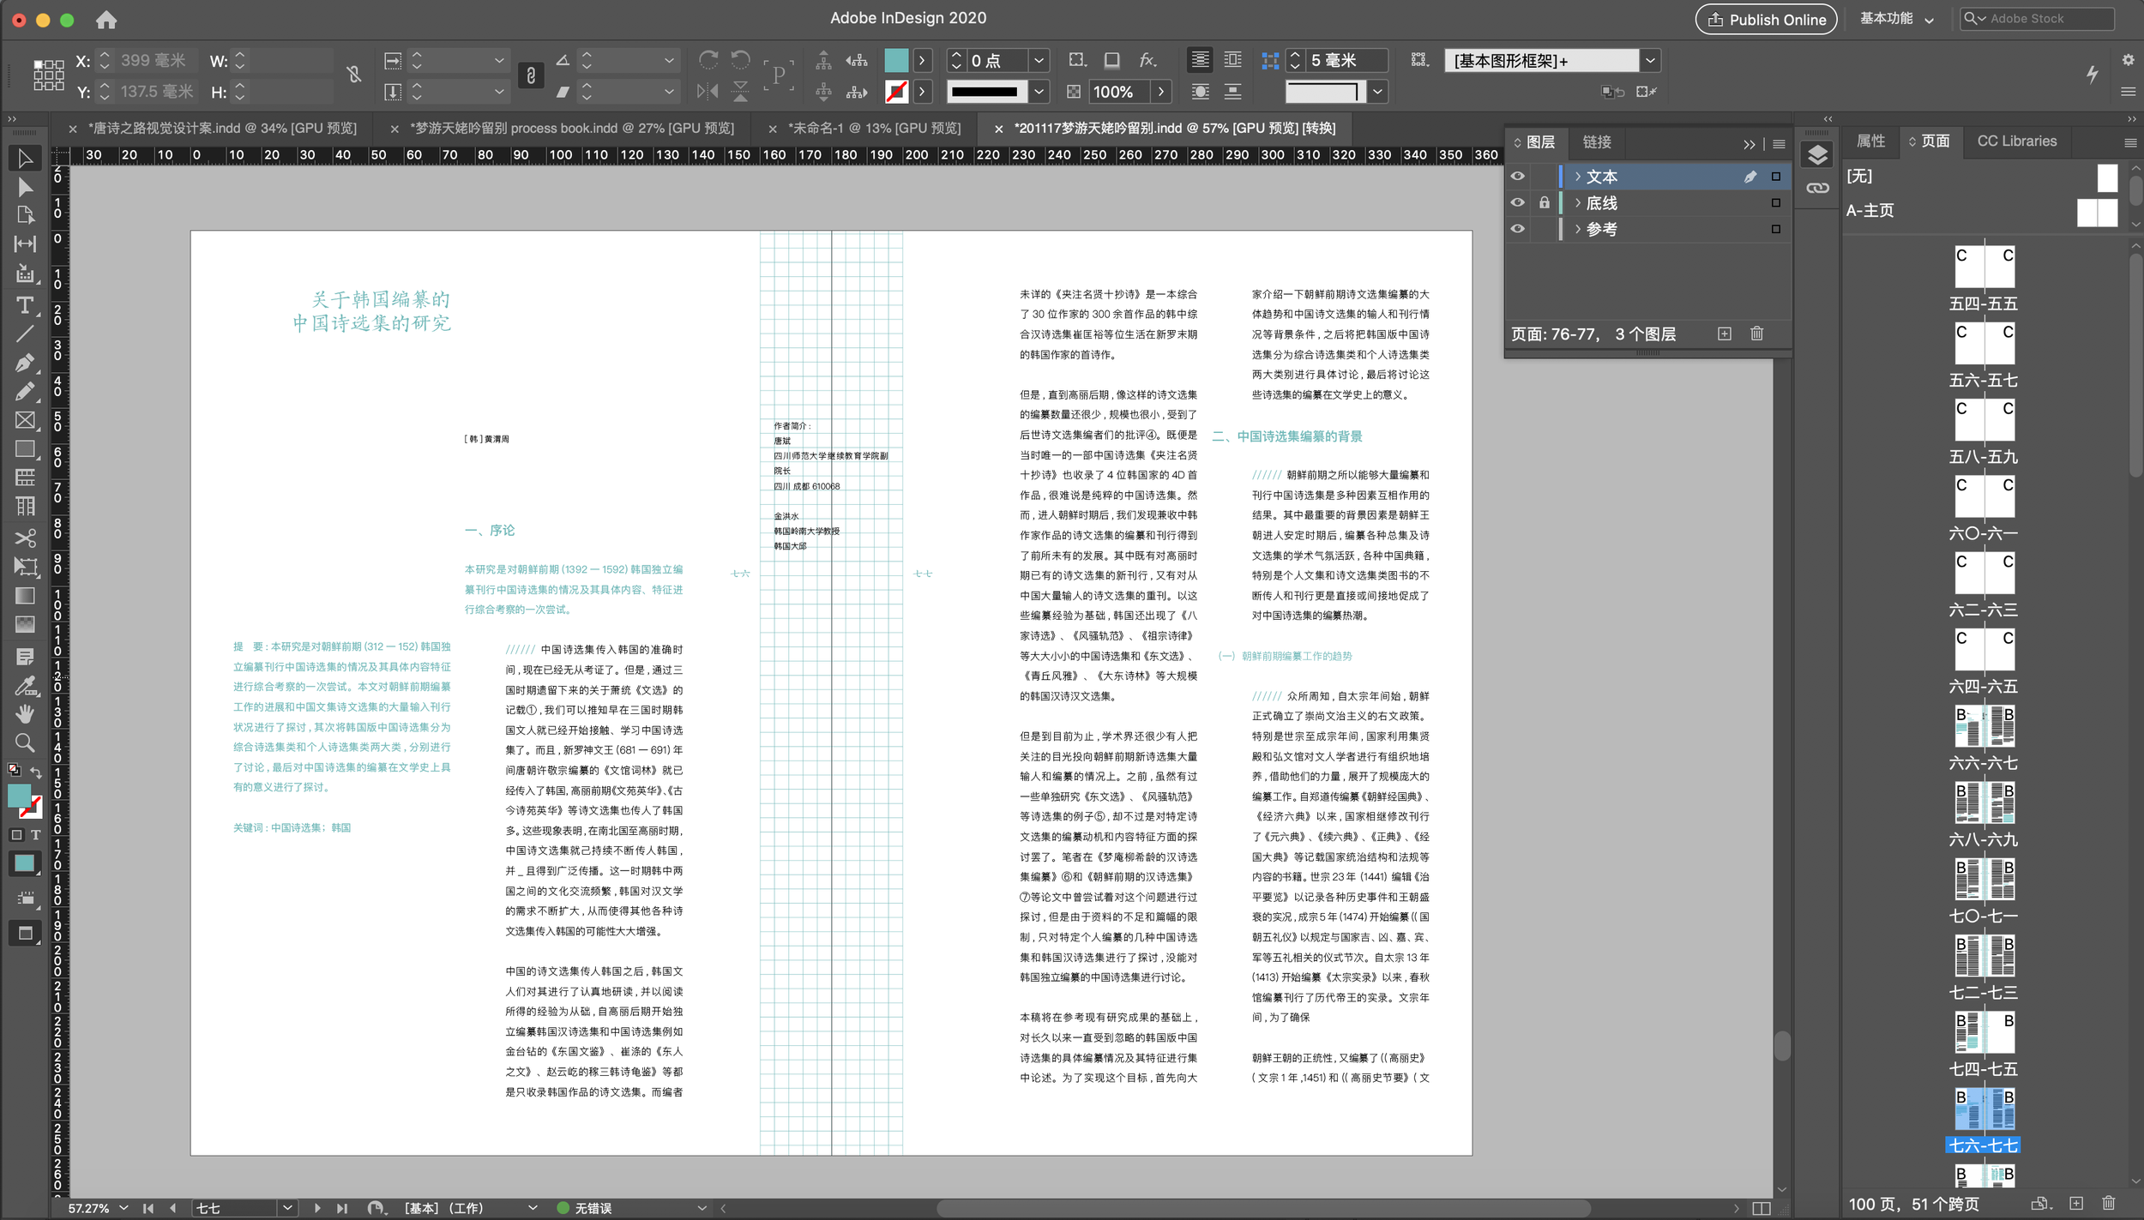Image resolution: width=2144 pixels, height=1220 pixels.
Task: Select the Selection tool arrow
Action: (x=25, y=159)
